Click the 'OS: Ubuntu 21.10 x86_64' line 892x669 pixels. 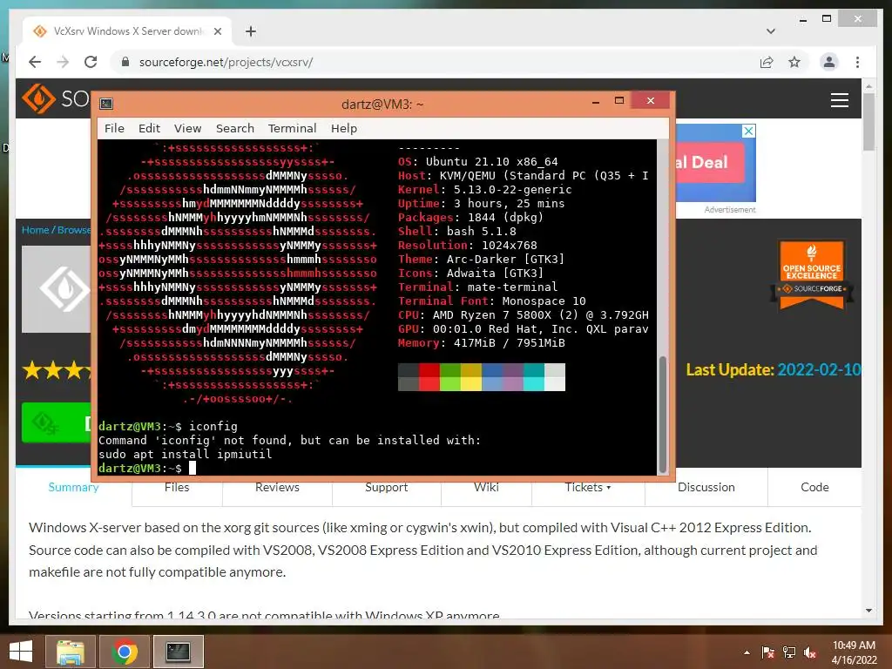[478, 161]
